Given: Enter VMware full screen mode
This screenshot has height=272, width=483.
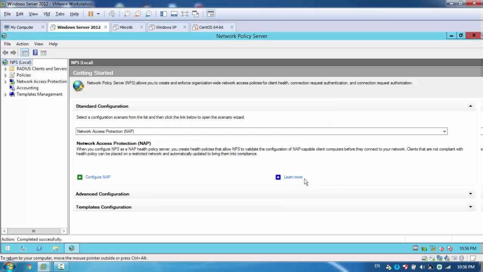Looking at the screenshot, I should 185,14.
